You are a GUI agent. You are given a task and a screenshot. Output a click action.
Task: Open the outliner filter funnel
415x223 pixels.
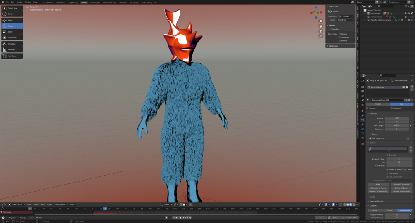coord(406,6)
